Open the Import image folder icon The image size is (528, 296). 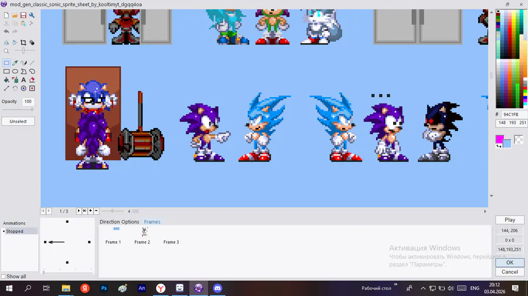coord(15,15)
